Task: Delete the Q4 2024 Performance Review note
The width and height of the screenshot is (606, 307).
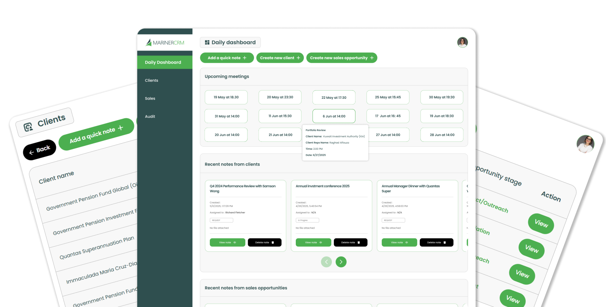Action: click(264, 242)
